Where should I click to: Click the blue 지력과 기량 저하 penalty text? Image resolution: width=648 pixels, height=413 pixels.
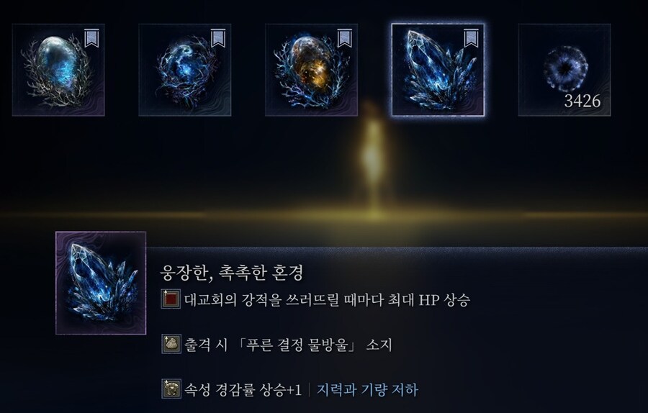pos(367,389)
